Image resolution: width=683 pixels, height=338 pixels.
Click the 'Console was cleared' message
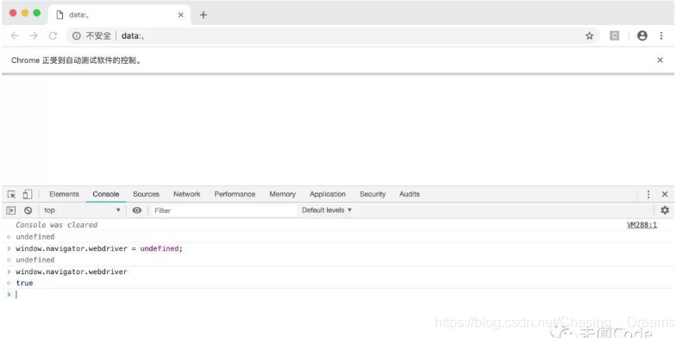coord(57,225)
